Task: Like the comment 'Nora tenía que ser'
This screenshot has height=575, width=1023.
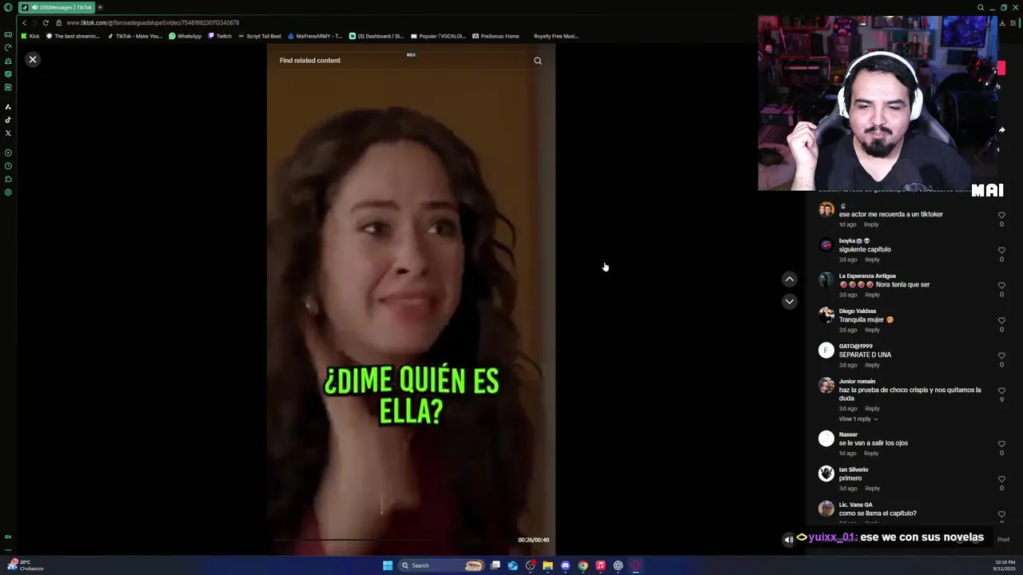Action: 1001,285
